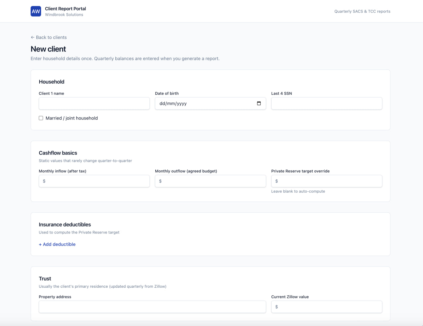Click the Monthly outflow budget field

(211, 181)
